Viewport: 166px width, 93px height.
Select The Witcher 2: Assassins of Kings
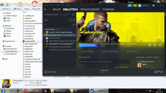click(62, 50)
